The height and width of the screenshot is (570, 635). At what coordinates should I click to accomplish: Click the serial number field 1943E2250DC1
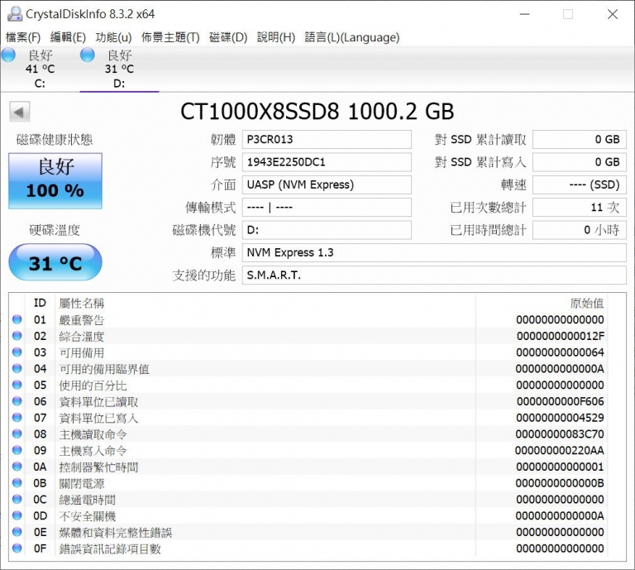click(327, 162)
